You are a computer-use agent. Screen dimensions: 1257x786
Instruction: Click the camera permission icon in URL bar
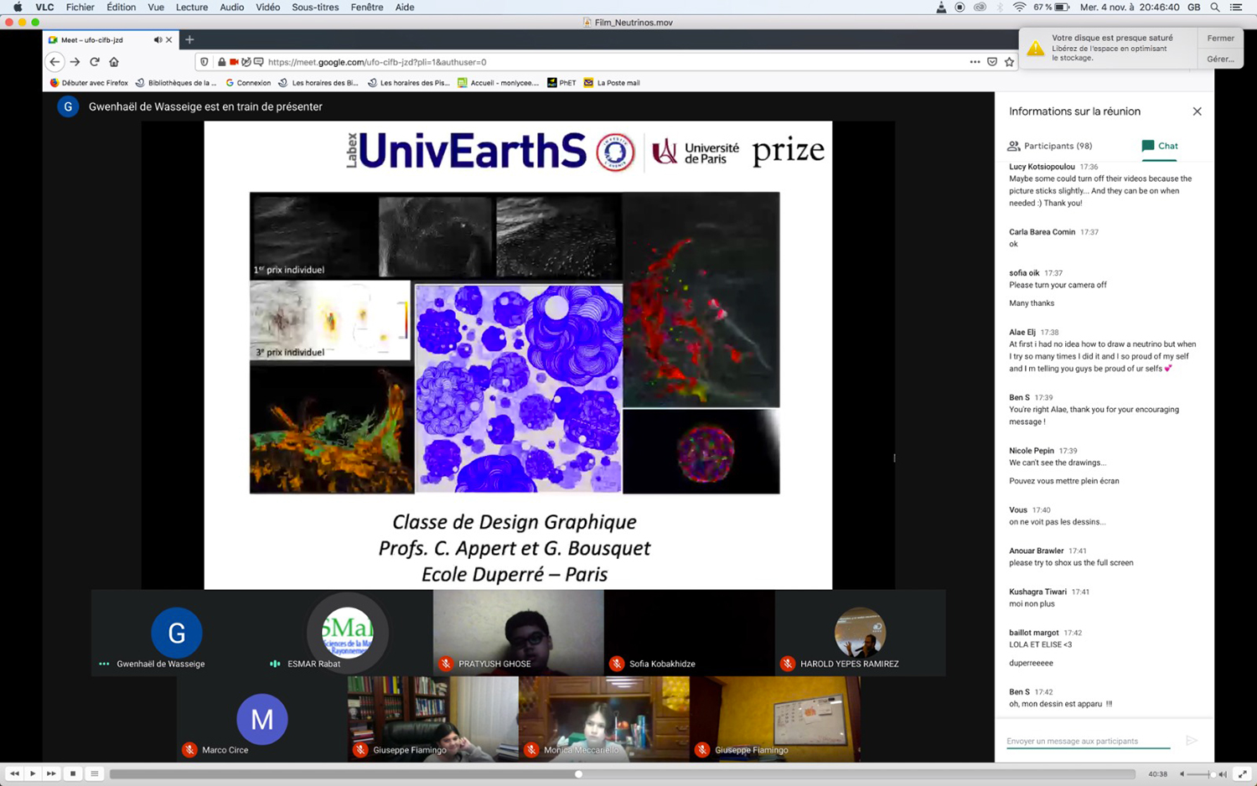click(234, 62)
